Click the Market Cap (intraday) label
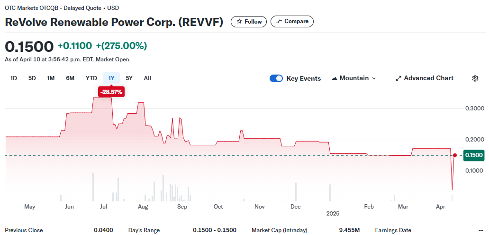 pyautogui.click(x=280, y=230)
